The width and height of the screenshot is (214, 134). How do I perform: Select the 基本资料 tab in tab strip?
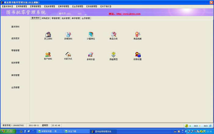pos(36,18)
